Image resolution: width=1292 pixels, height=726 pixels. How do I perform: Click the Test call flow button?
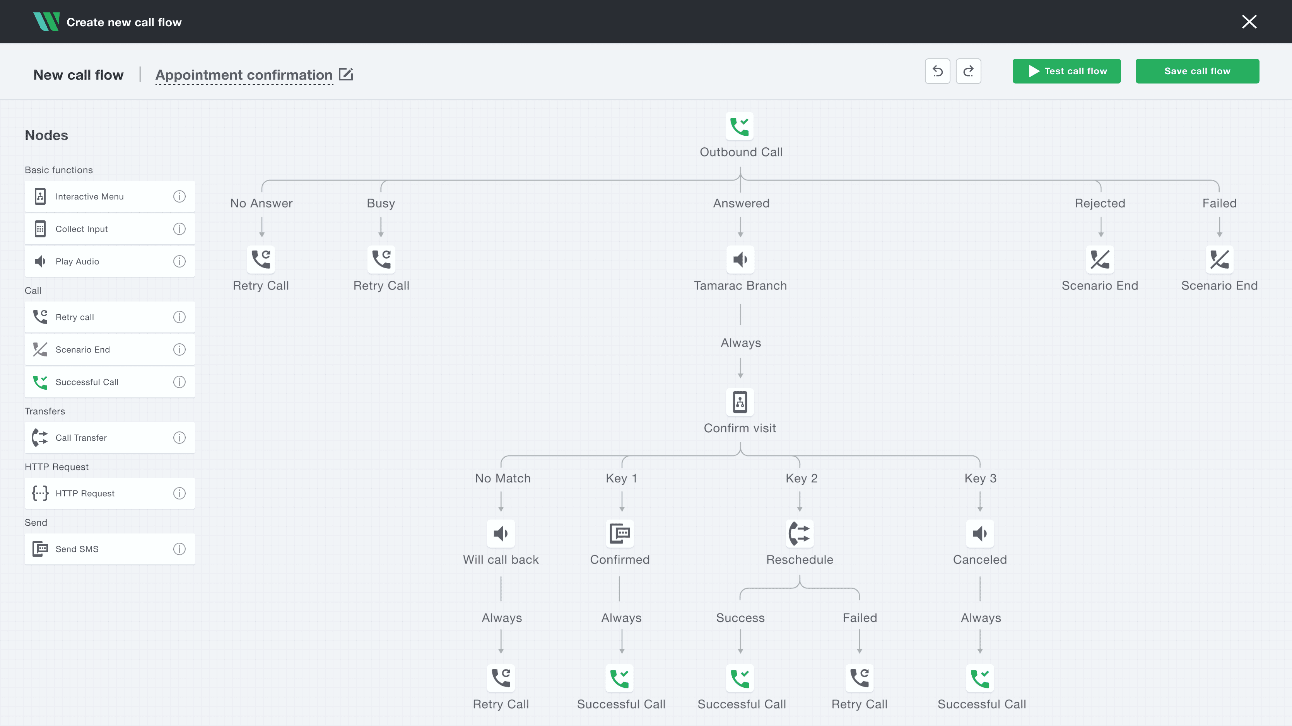1066,71
